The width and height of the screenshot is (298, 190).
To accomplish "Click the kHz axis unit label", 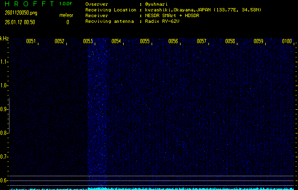I will pyautogui.click(x=4, y=38).
